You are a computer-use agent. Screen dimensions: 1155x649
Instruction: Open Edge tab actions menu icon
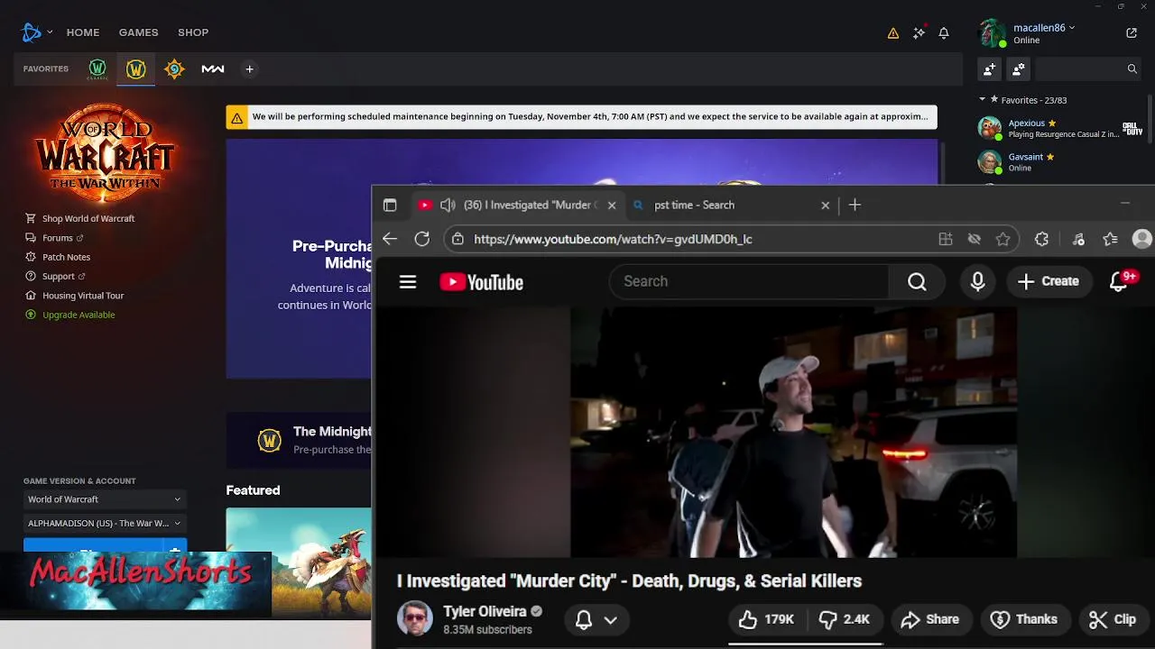(x=390, y=206)
